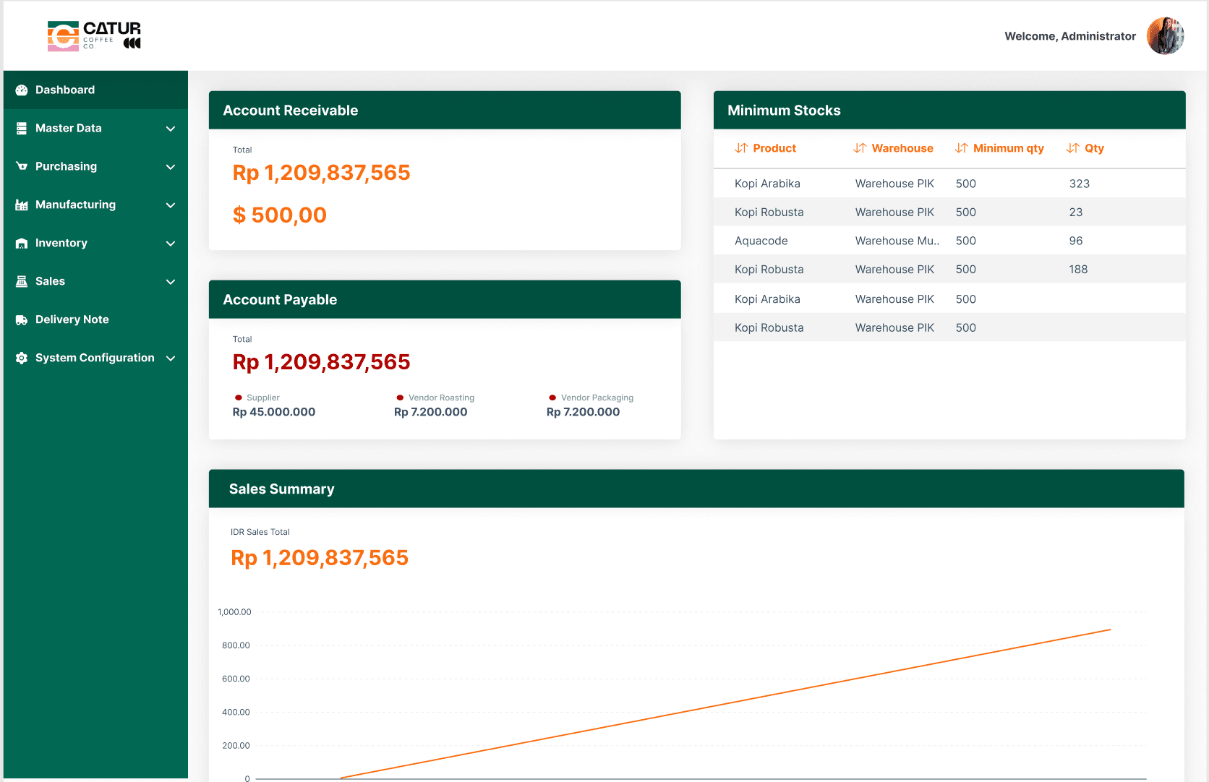The image size is (1209, 782).
Task: Click the Vendor Roasting label
Action: (x=442, y=398)
